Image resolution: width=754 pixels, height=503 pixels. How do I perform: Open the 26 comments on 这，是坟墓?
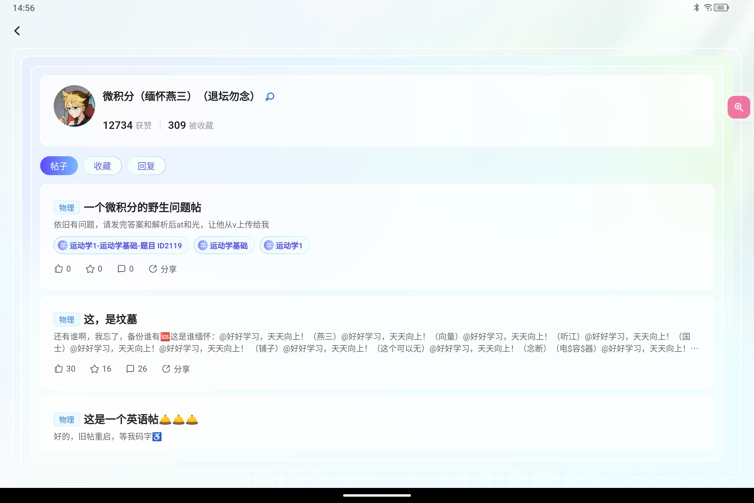130,369
